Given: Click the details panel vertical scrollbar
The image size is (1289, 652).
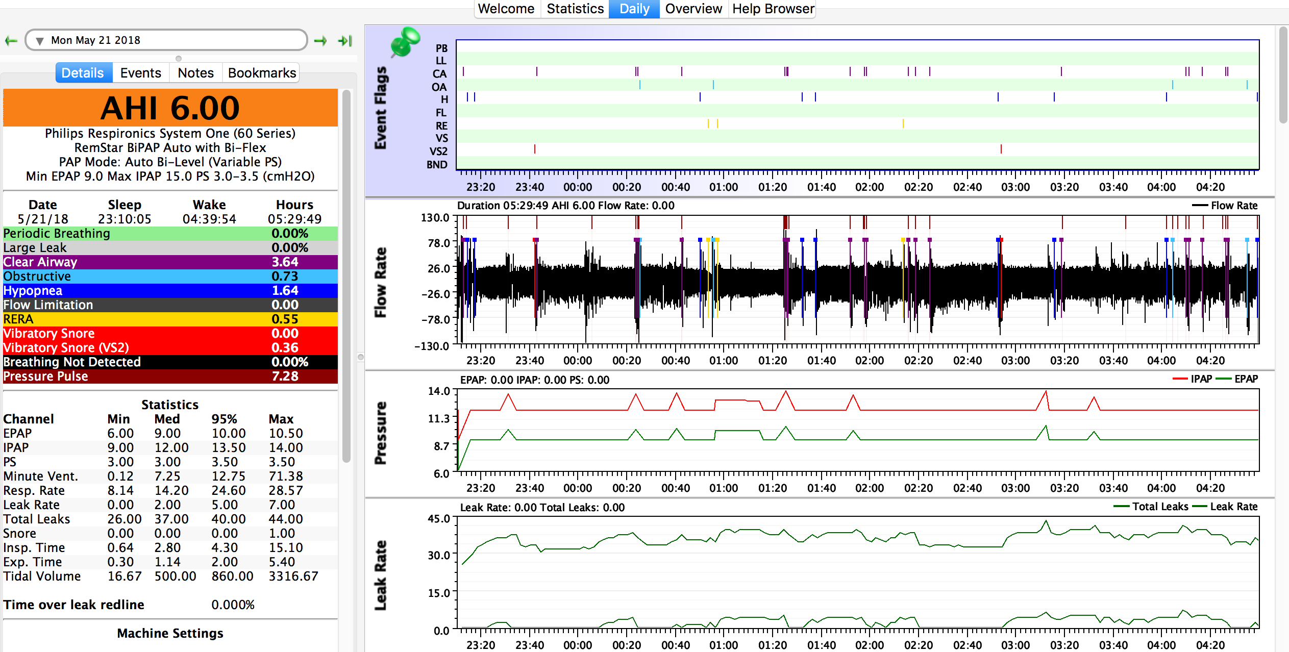Looking at the screenshot, I should tap(346, 275).
